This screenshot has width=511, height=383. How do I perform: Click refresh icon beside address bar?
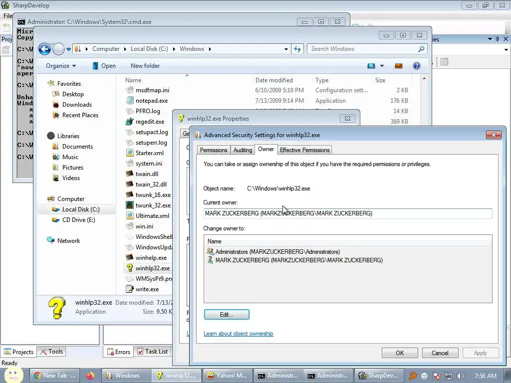(297, 49)
